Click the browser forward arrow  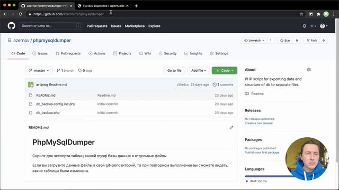pos(13,14)
